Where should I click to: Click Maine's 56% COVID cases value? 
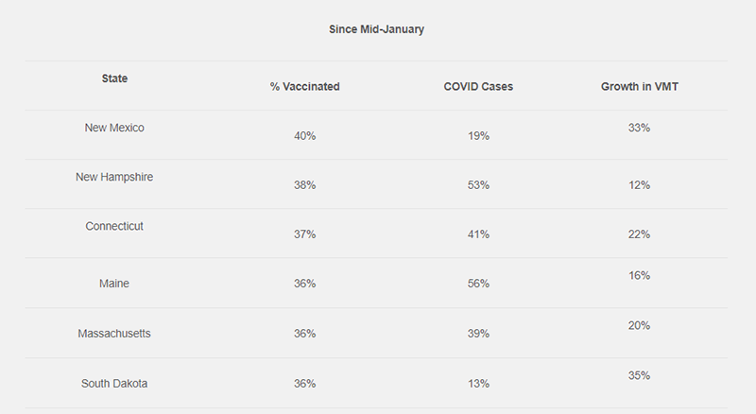[x=478, y=284]
